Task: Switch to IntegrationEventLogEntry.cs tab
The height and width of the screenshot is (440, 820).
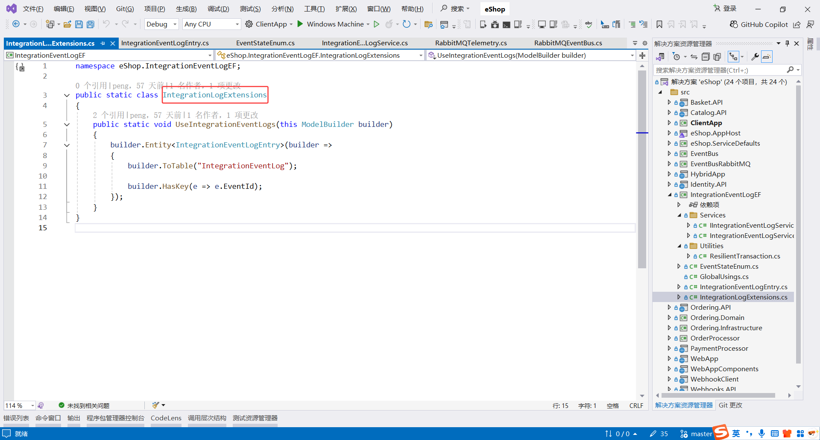Action: [165, 43]
